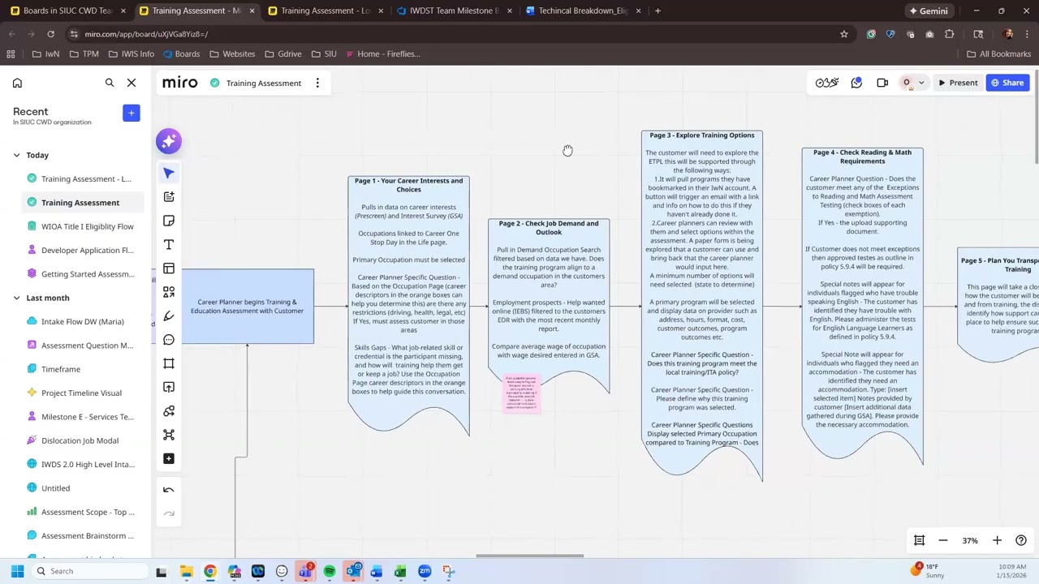
Task: Start Present mode
Action: [x=958, y=83]
